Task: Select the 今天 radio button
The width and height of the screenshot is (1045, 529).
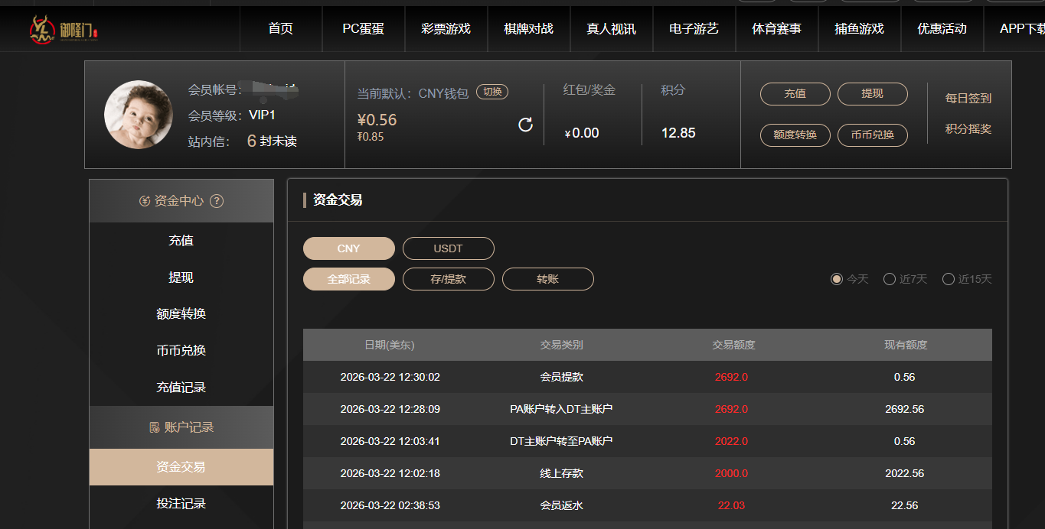Action: point(837,279)
